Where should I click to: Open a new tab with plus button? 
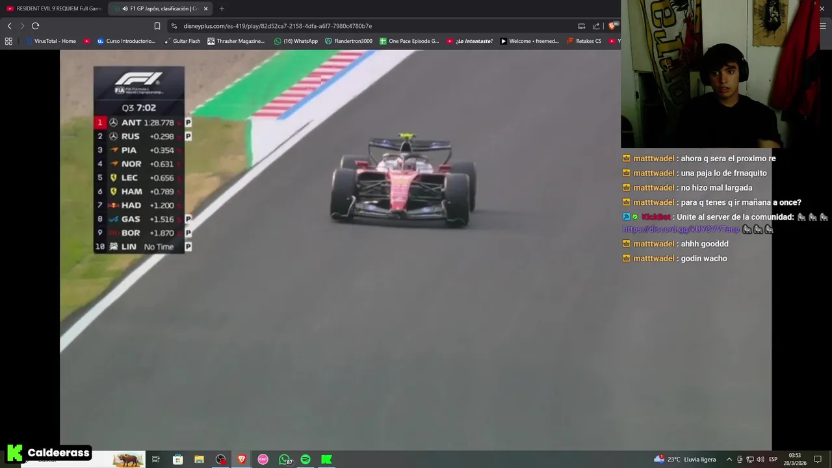click(222, 8)
